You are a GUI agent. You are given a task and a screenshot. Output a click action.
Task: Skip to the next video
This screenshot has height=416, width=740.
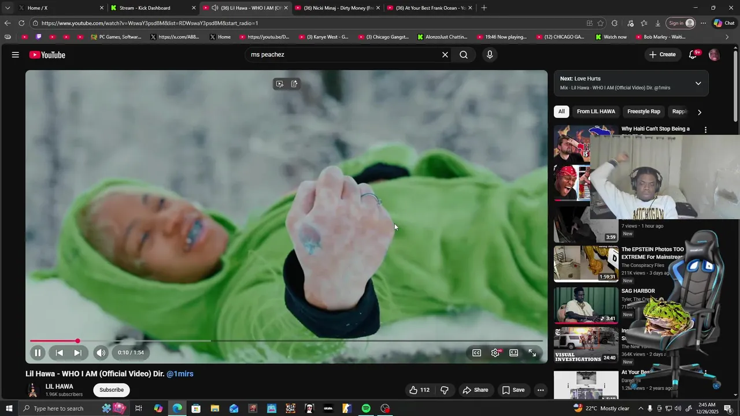coord(77,352)
